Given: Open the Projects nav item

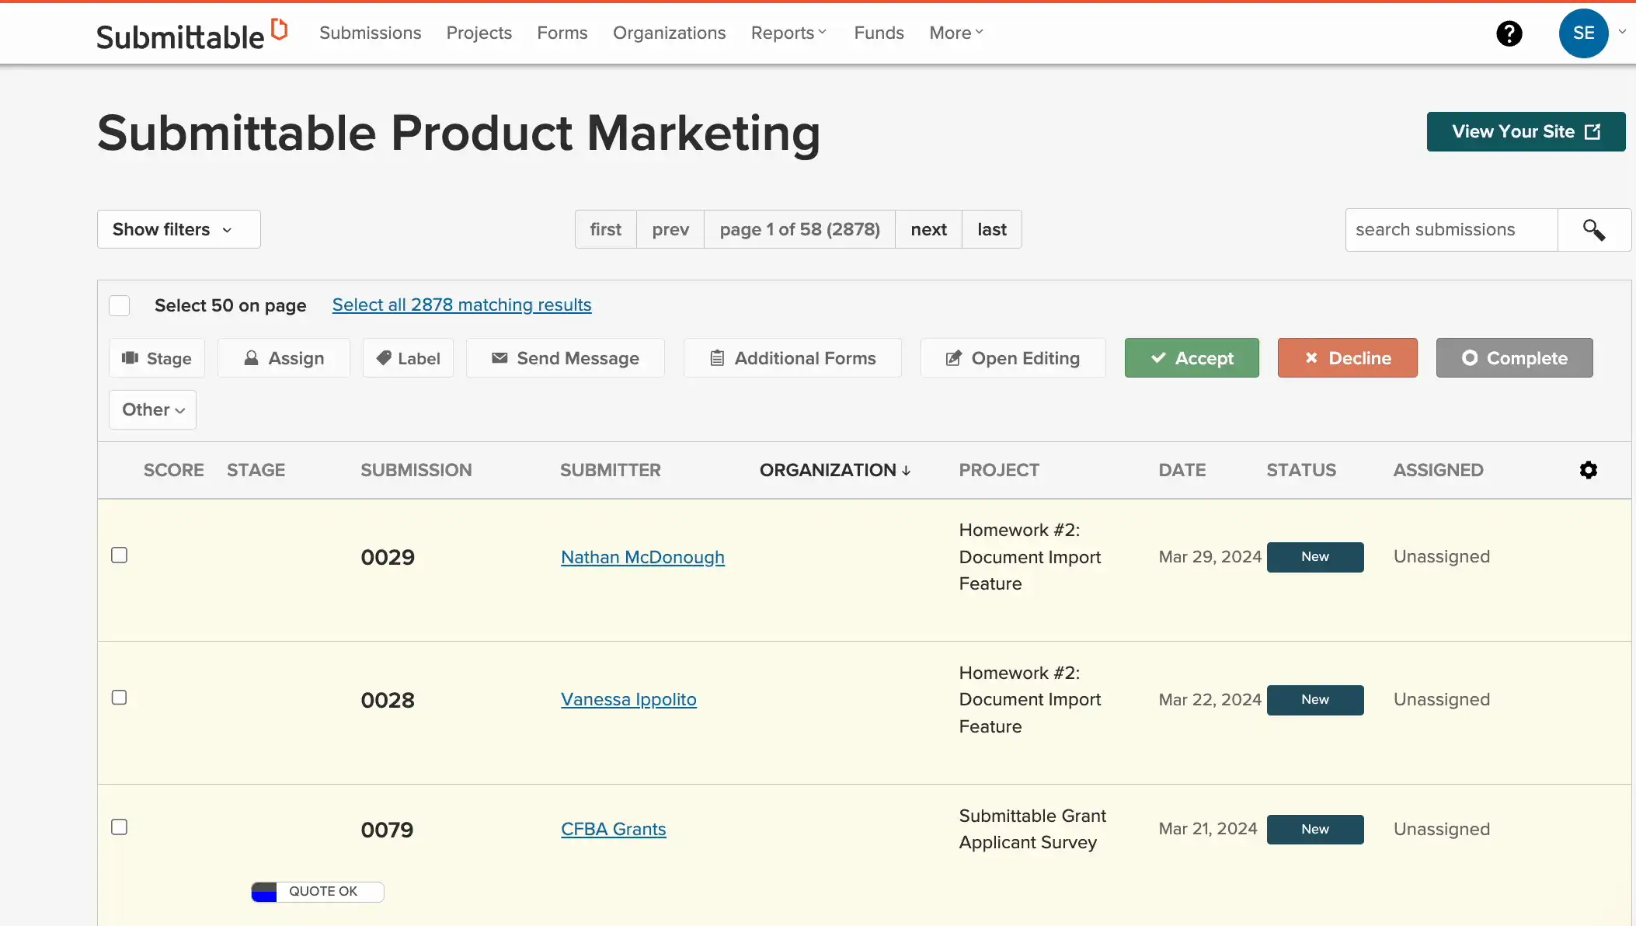Looking at the screenshot, I should [x=479, y=33].
